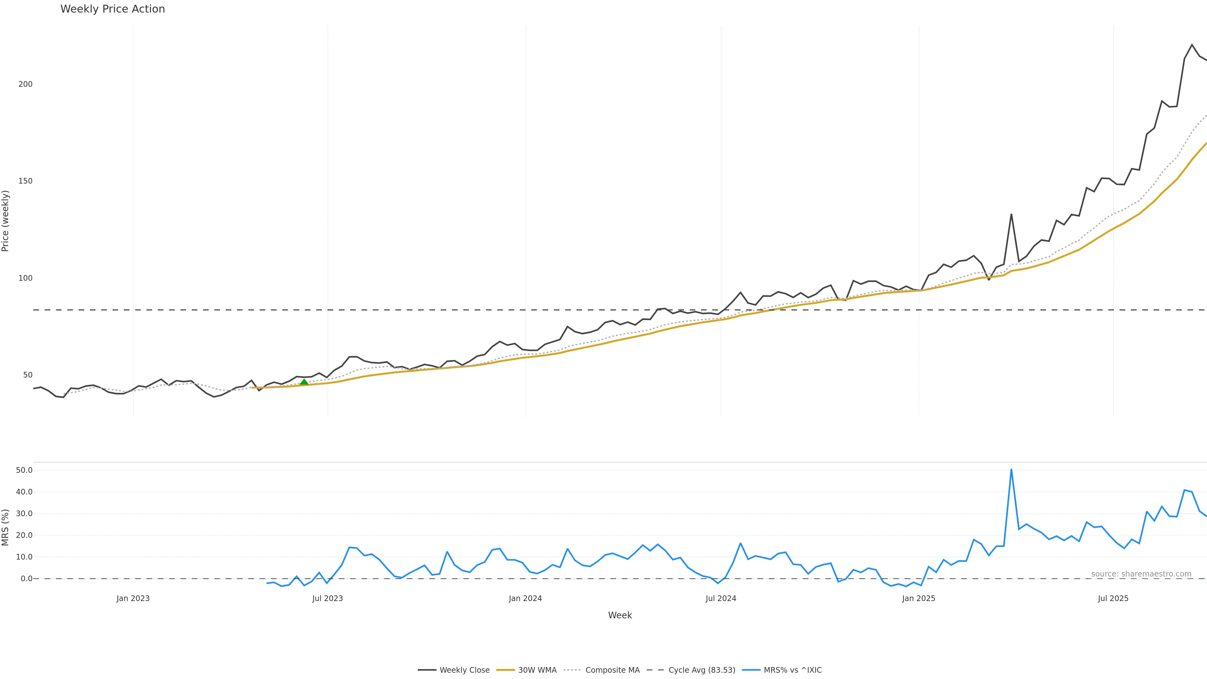Click the gold 30W WMA legend line swatch
Image resolution: width=1207 pixels, height=679 pixels.
505,670
